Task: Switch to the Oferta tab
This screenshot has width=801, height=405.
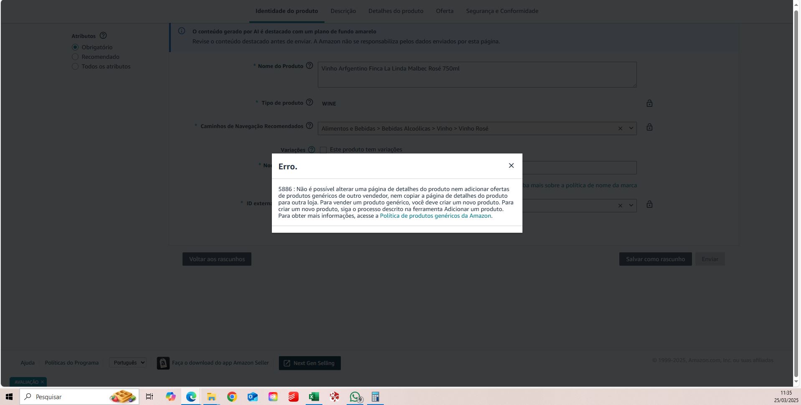Action: pos(445,11)
